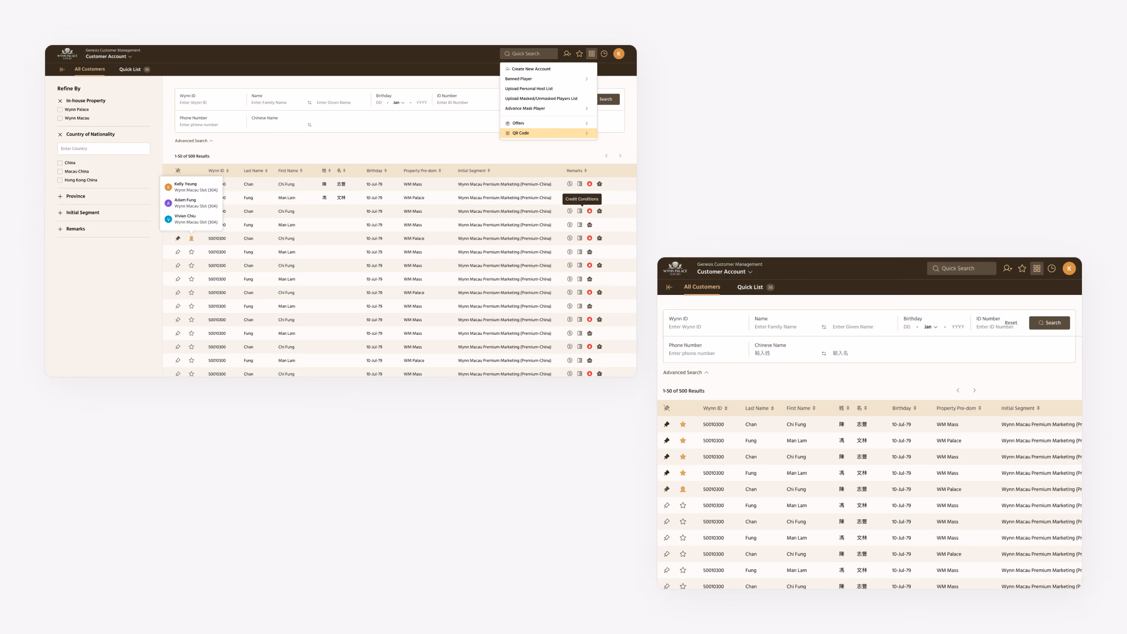Collapse the Country of Nationality filter section
The height and width of the screenshot is (634, 1127).
pos(60,135)
